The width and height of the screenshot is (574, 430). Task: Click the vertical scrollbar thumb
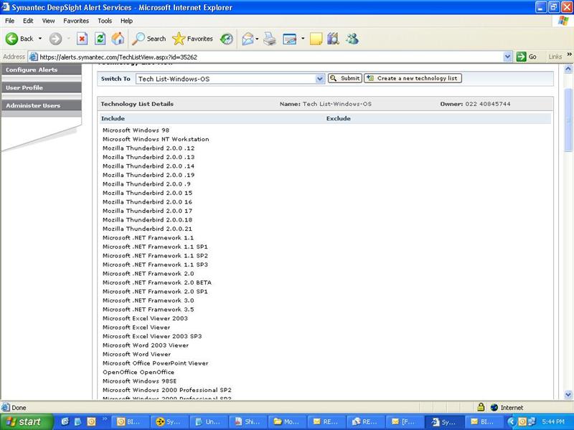click(x=568, y=120)
